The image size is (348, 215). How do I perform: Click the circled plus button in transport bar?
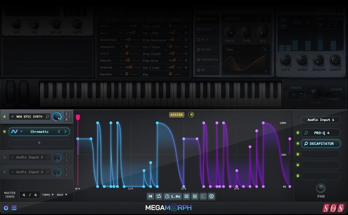211,196
